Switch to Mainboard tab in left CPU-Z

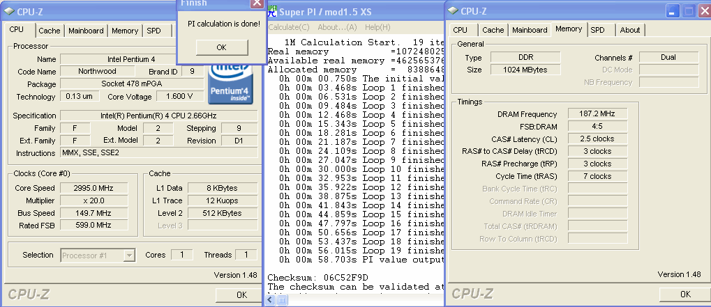pyautogui.click(x=86, y=31)
